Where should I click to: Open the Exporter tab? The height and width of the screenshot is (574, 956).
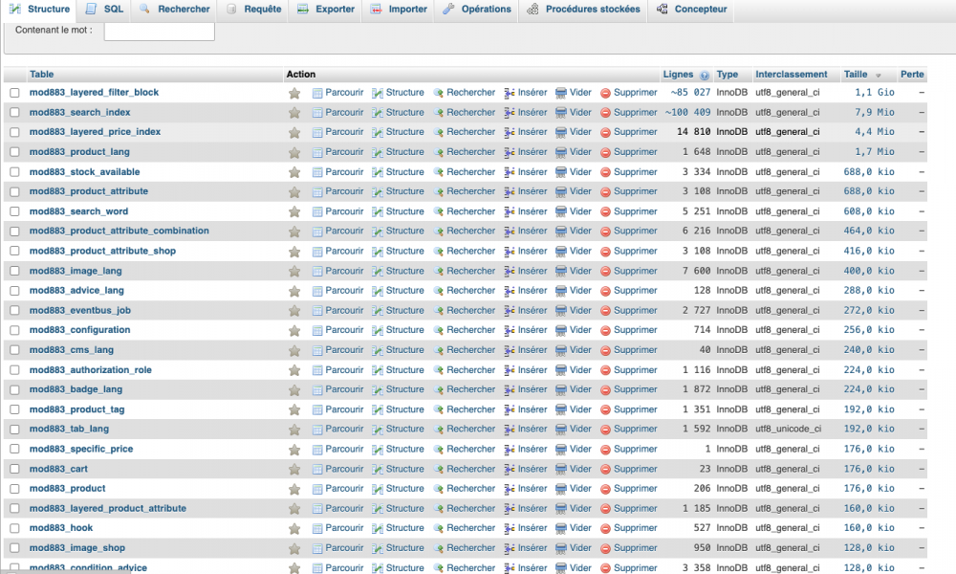point(326,10)
